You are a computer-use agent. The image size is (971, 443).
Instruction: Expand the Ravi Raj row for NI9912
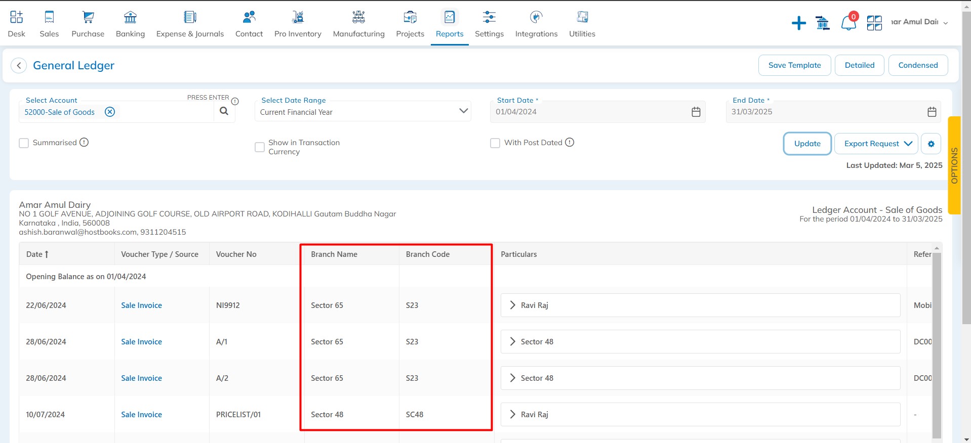(x=513, y=305)
